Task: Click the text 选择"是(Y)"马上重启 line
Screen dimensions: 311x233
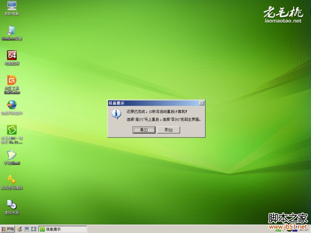Action: click(164, 120)
